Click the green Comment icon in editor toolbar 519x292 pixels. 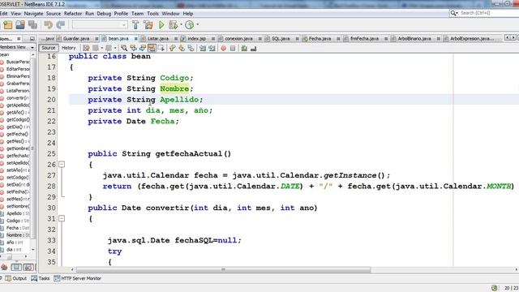244,49
